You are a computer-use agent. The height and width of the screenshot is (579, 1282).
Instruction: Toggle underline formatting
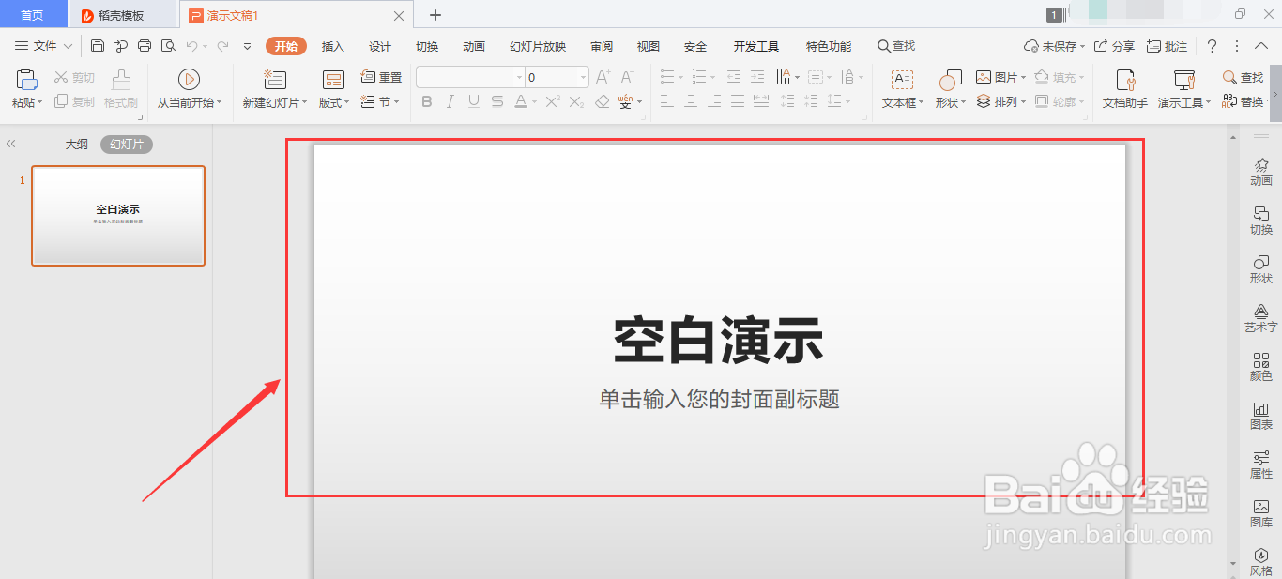[x=473, y=101]
